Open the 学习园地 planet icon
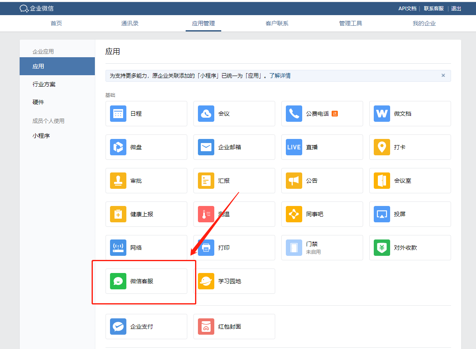 pos(206,281)
